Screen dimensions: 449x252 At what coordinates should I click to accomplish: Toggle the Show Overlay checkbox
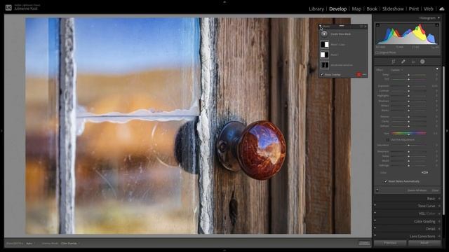pyautogui.click(x=322, y=75)
